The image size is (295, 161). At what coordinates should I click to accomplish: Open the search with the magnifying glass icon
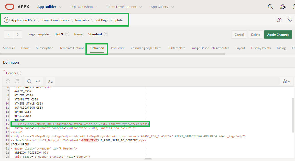pos(270,7)
